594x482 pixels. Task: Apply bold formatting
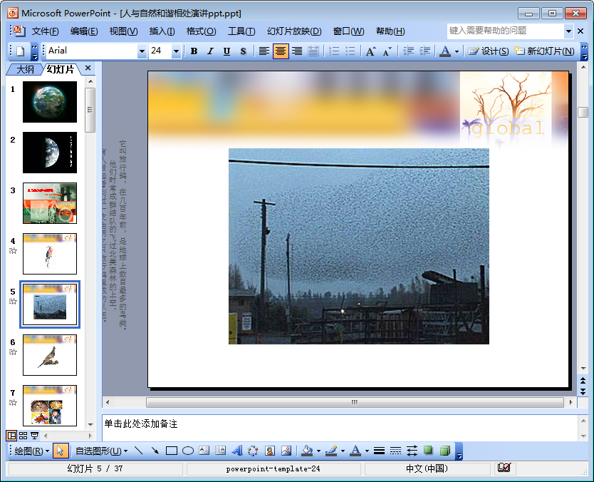coord(194,51)
